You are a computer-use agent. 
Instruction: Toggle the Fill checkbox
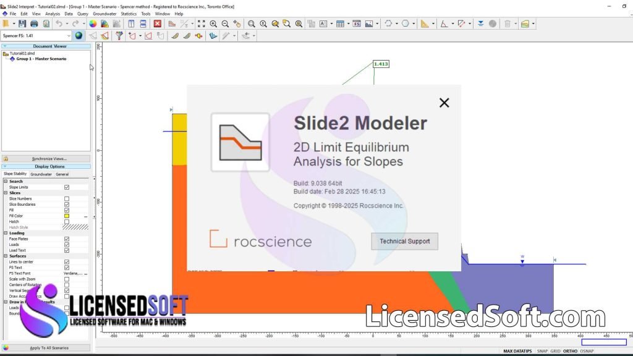(67, 210)
